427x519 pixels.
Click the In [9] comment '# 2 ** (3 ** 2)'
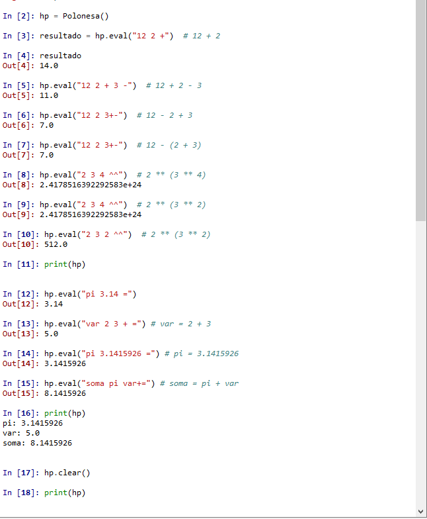[x=171, y=205]
